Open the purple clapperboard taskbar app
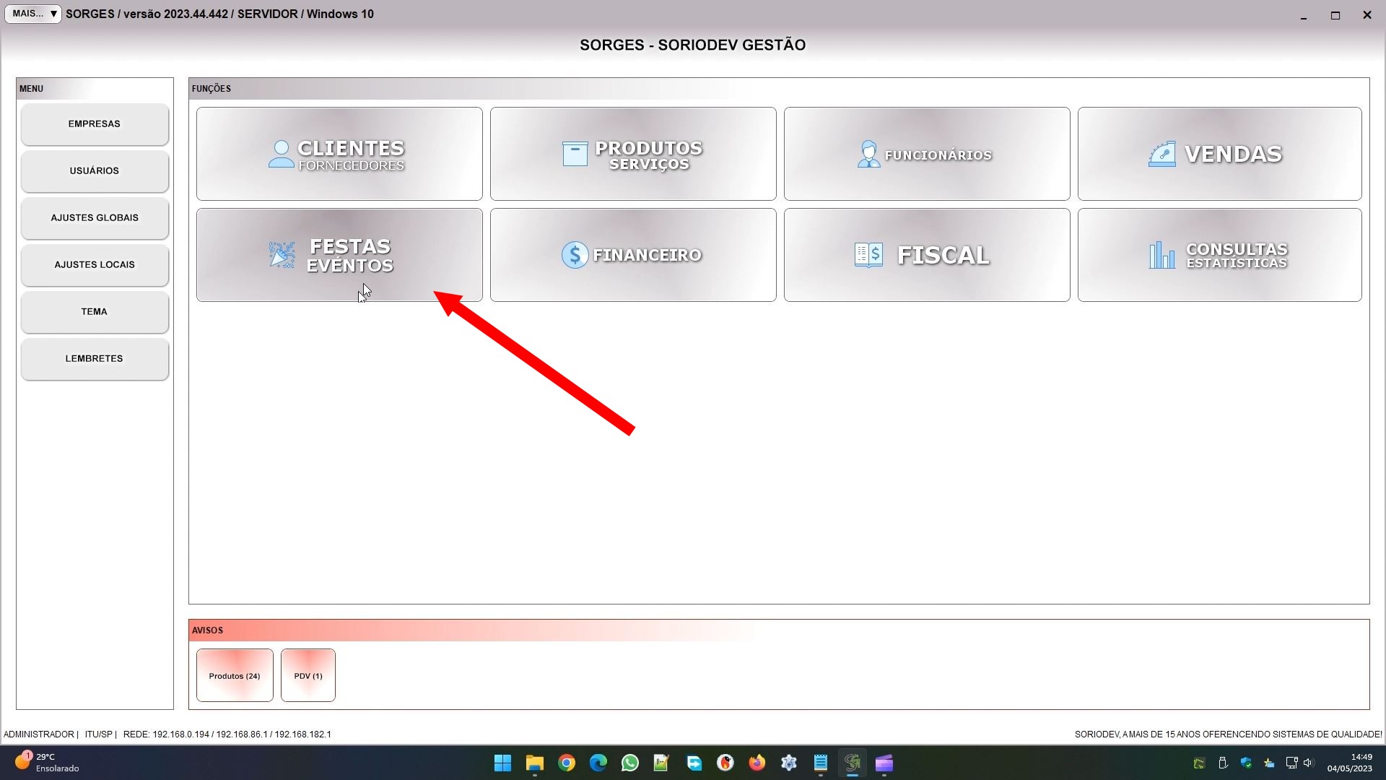The image size is (1386, 780). [x=884, y=763]
